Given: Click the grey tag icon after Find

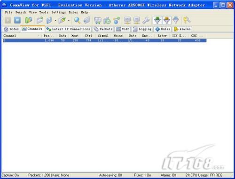Looking at the screenshot, I should (x=86, y=20).
